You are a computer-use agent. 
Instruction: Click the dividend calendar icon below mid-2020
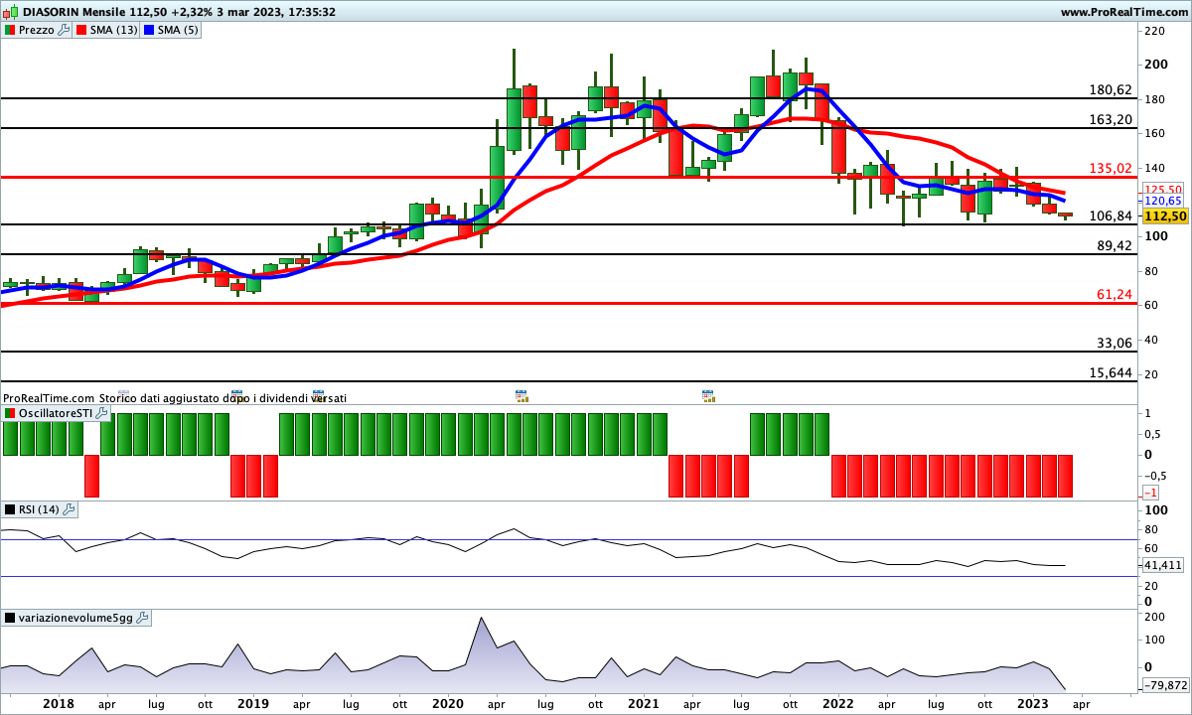pos(521,395)
